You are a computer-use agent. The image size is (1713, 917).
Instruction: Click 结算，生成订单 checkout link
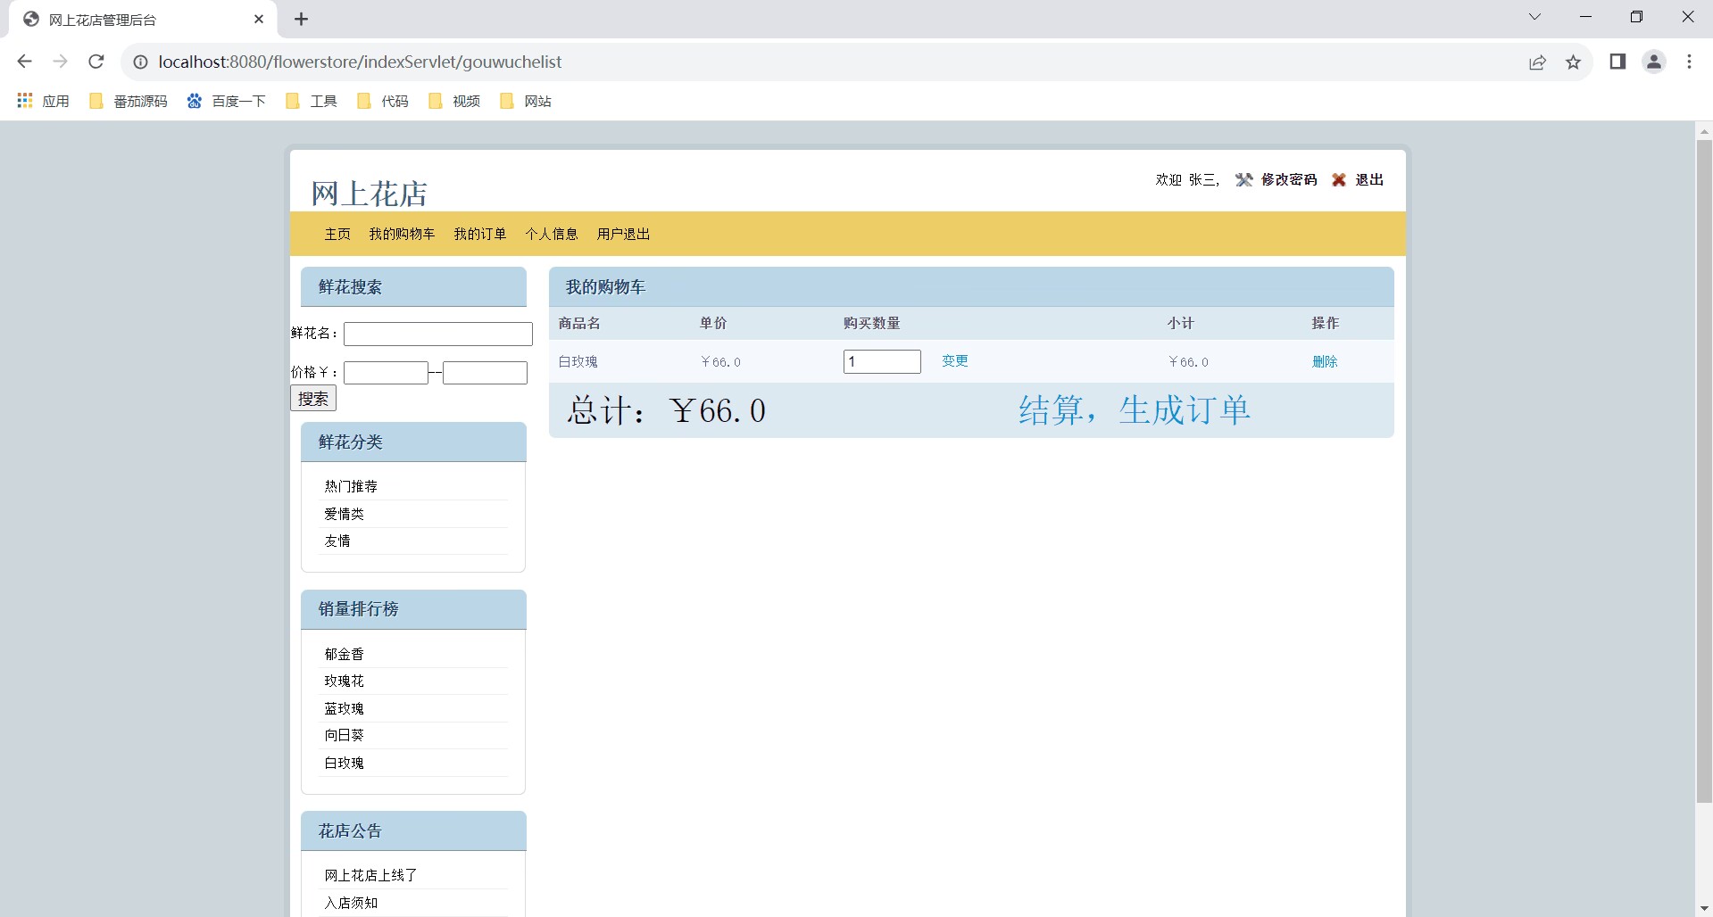point(1135,410)
